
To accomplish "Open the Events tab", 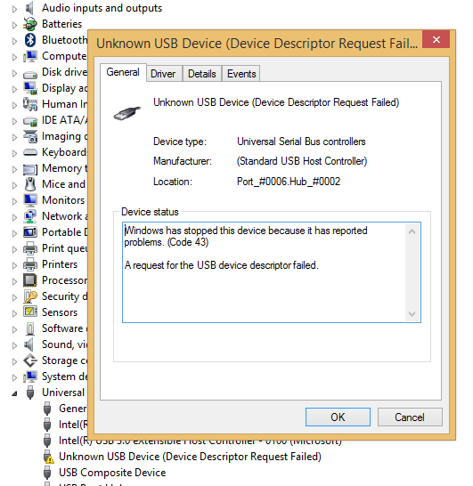I will click(x=241, y=74).
